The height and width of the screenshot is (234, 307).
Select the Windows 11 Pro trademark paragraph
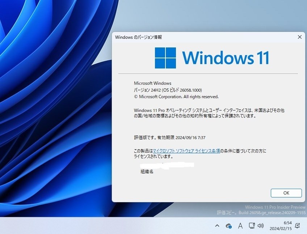pyautogui.click(x=209, y=113)
